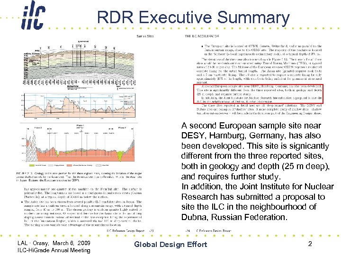This screenshot has width=341, height=255.
Task: Click the line 'both in geology and depth (25 m deep),'
Action: tap(256, 166)
